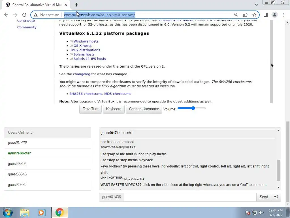This screenshot has width=290, height=218.
Task: Send the chat message with Send button
Action: click(x=264, y=197)
